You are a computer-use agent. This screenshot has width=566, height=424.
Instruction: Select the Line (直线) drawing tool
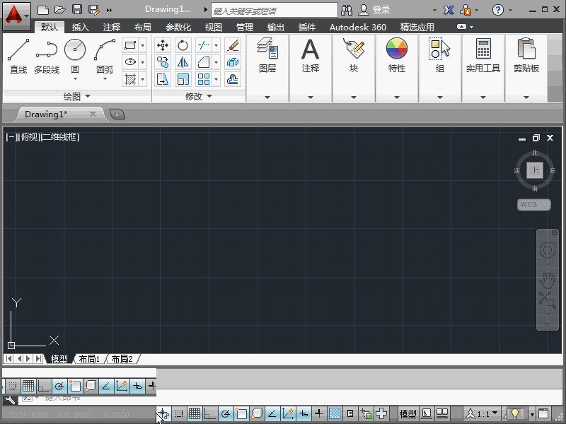[18, 55]
